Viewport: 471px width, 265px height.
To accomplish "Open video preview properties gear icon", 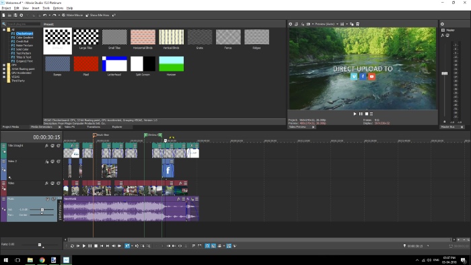I will point(291,24).
